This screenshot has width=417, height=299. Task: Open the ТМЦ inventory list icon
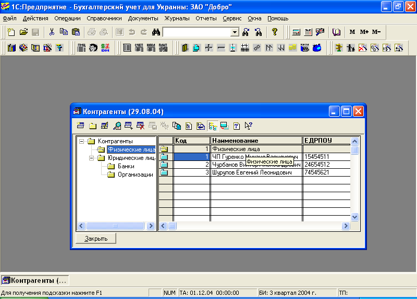pos(81,48)
